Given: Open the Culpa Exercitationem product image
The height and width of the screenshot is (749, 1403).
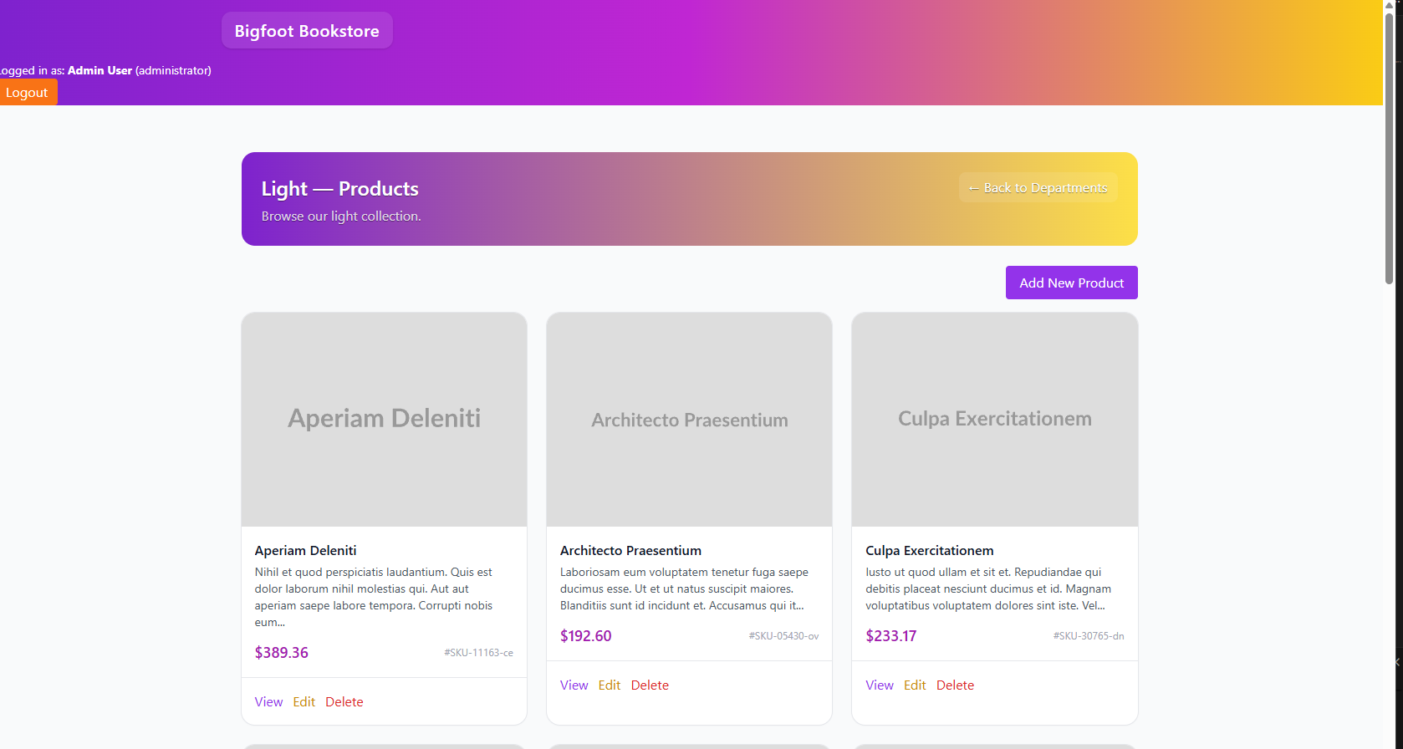Looking at the screenshot, I should 994,419.
